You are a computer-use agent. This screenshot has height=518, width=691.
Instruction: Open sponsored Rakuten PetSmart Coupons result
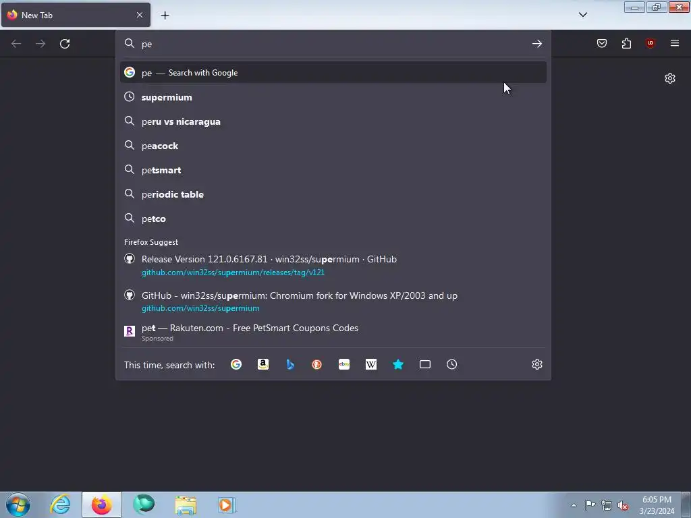coord(333,332)
